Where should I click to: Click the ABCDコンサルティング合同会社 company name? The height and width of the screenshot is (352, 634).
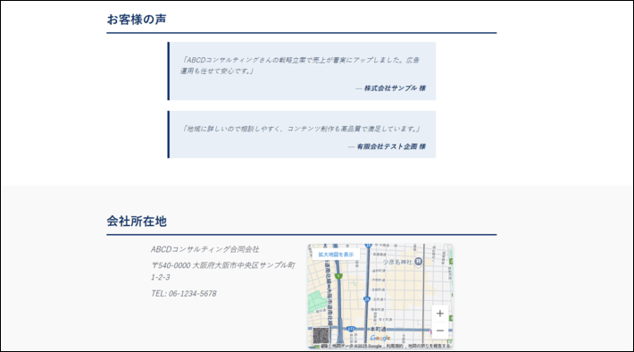205,249
